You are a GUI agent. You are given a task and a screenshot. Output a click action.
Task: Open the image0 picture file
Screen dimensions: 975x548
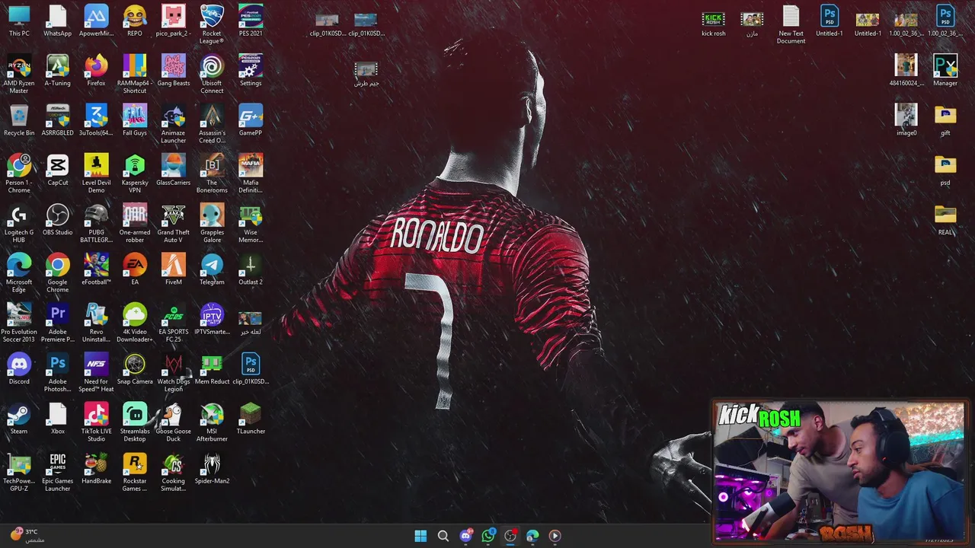(x=906, y=120)
